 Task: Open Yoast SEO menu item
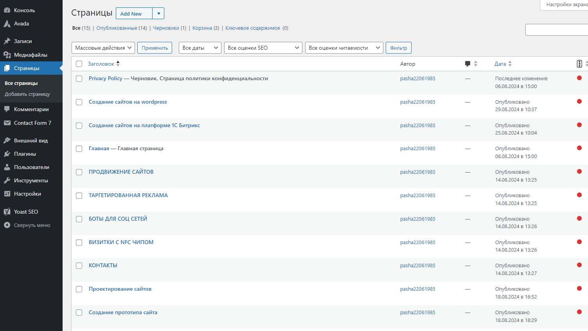coord(31,212)
